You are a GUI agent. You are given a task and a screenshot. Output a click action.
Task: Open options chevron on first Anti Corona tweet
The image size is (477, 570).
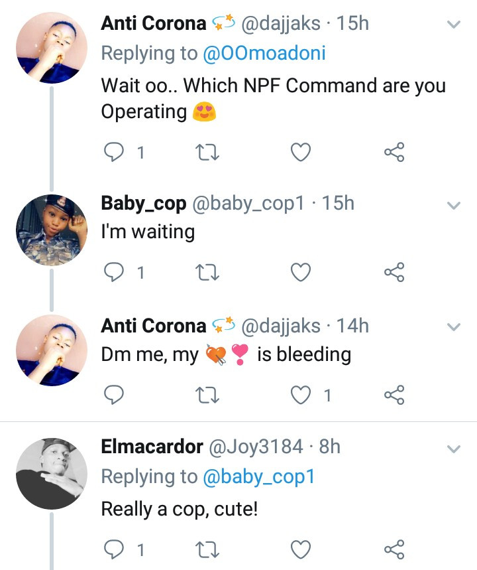[454, 25]
